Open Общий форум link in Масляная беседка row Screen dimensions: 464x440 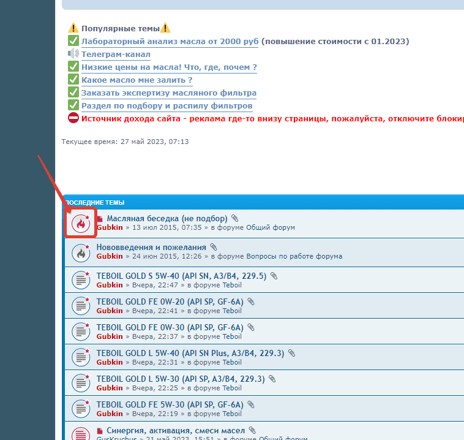pos(271,227)
